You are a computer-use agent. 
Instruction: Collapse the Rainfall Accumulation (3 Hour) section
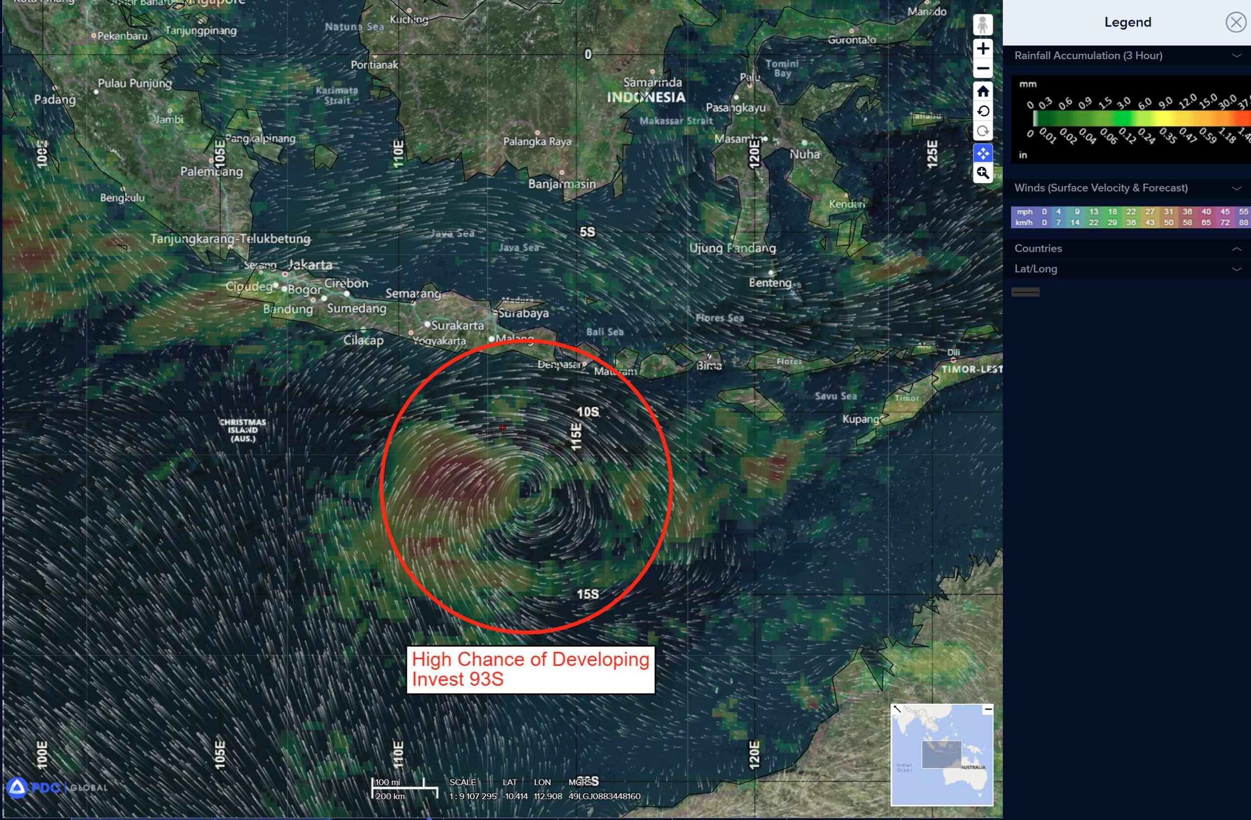click(x=1236, y=56)
